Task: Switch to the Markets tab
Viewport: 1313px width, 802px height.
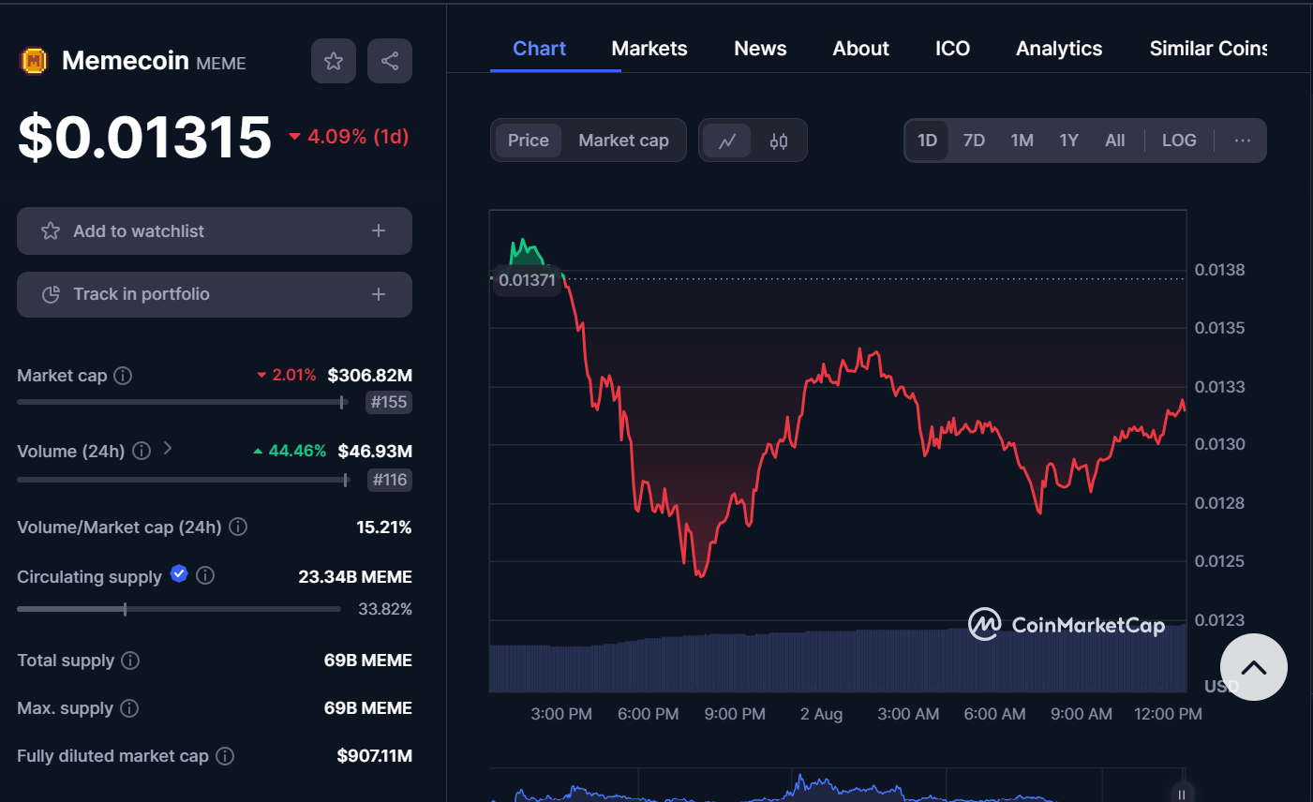Action: [649, 48]
